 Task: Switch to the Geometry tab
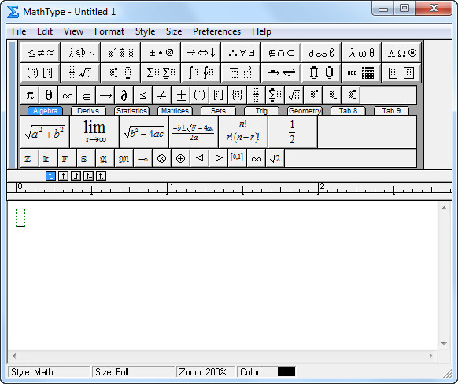coord(305,111)
